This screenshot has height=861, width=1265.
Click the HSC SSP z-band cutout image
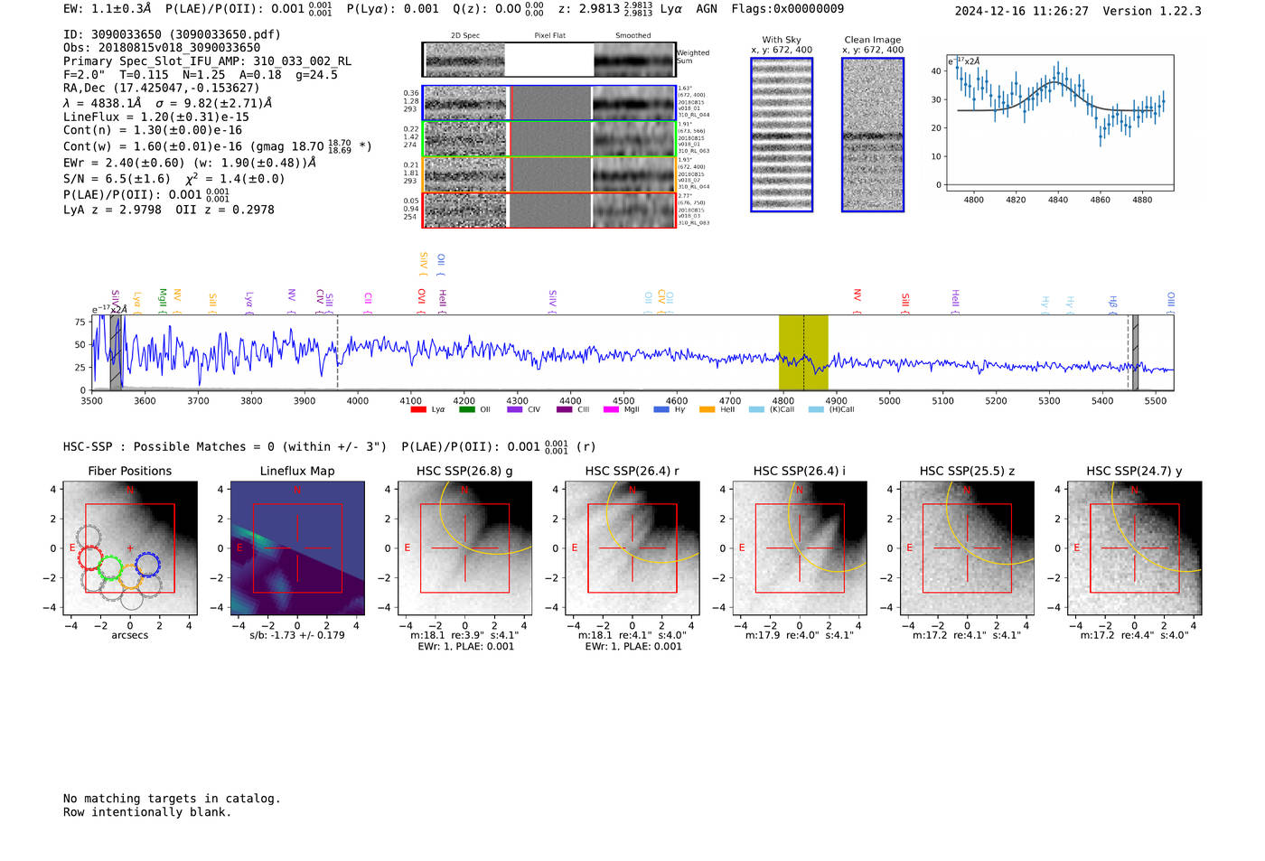coord(967,548)
